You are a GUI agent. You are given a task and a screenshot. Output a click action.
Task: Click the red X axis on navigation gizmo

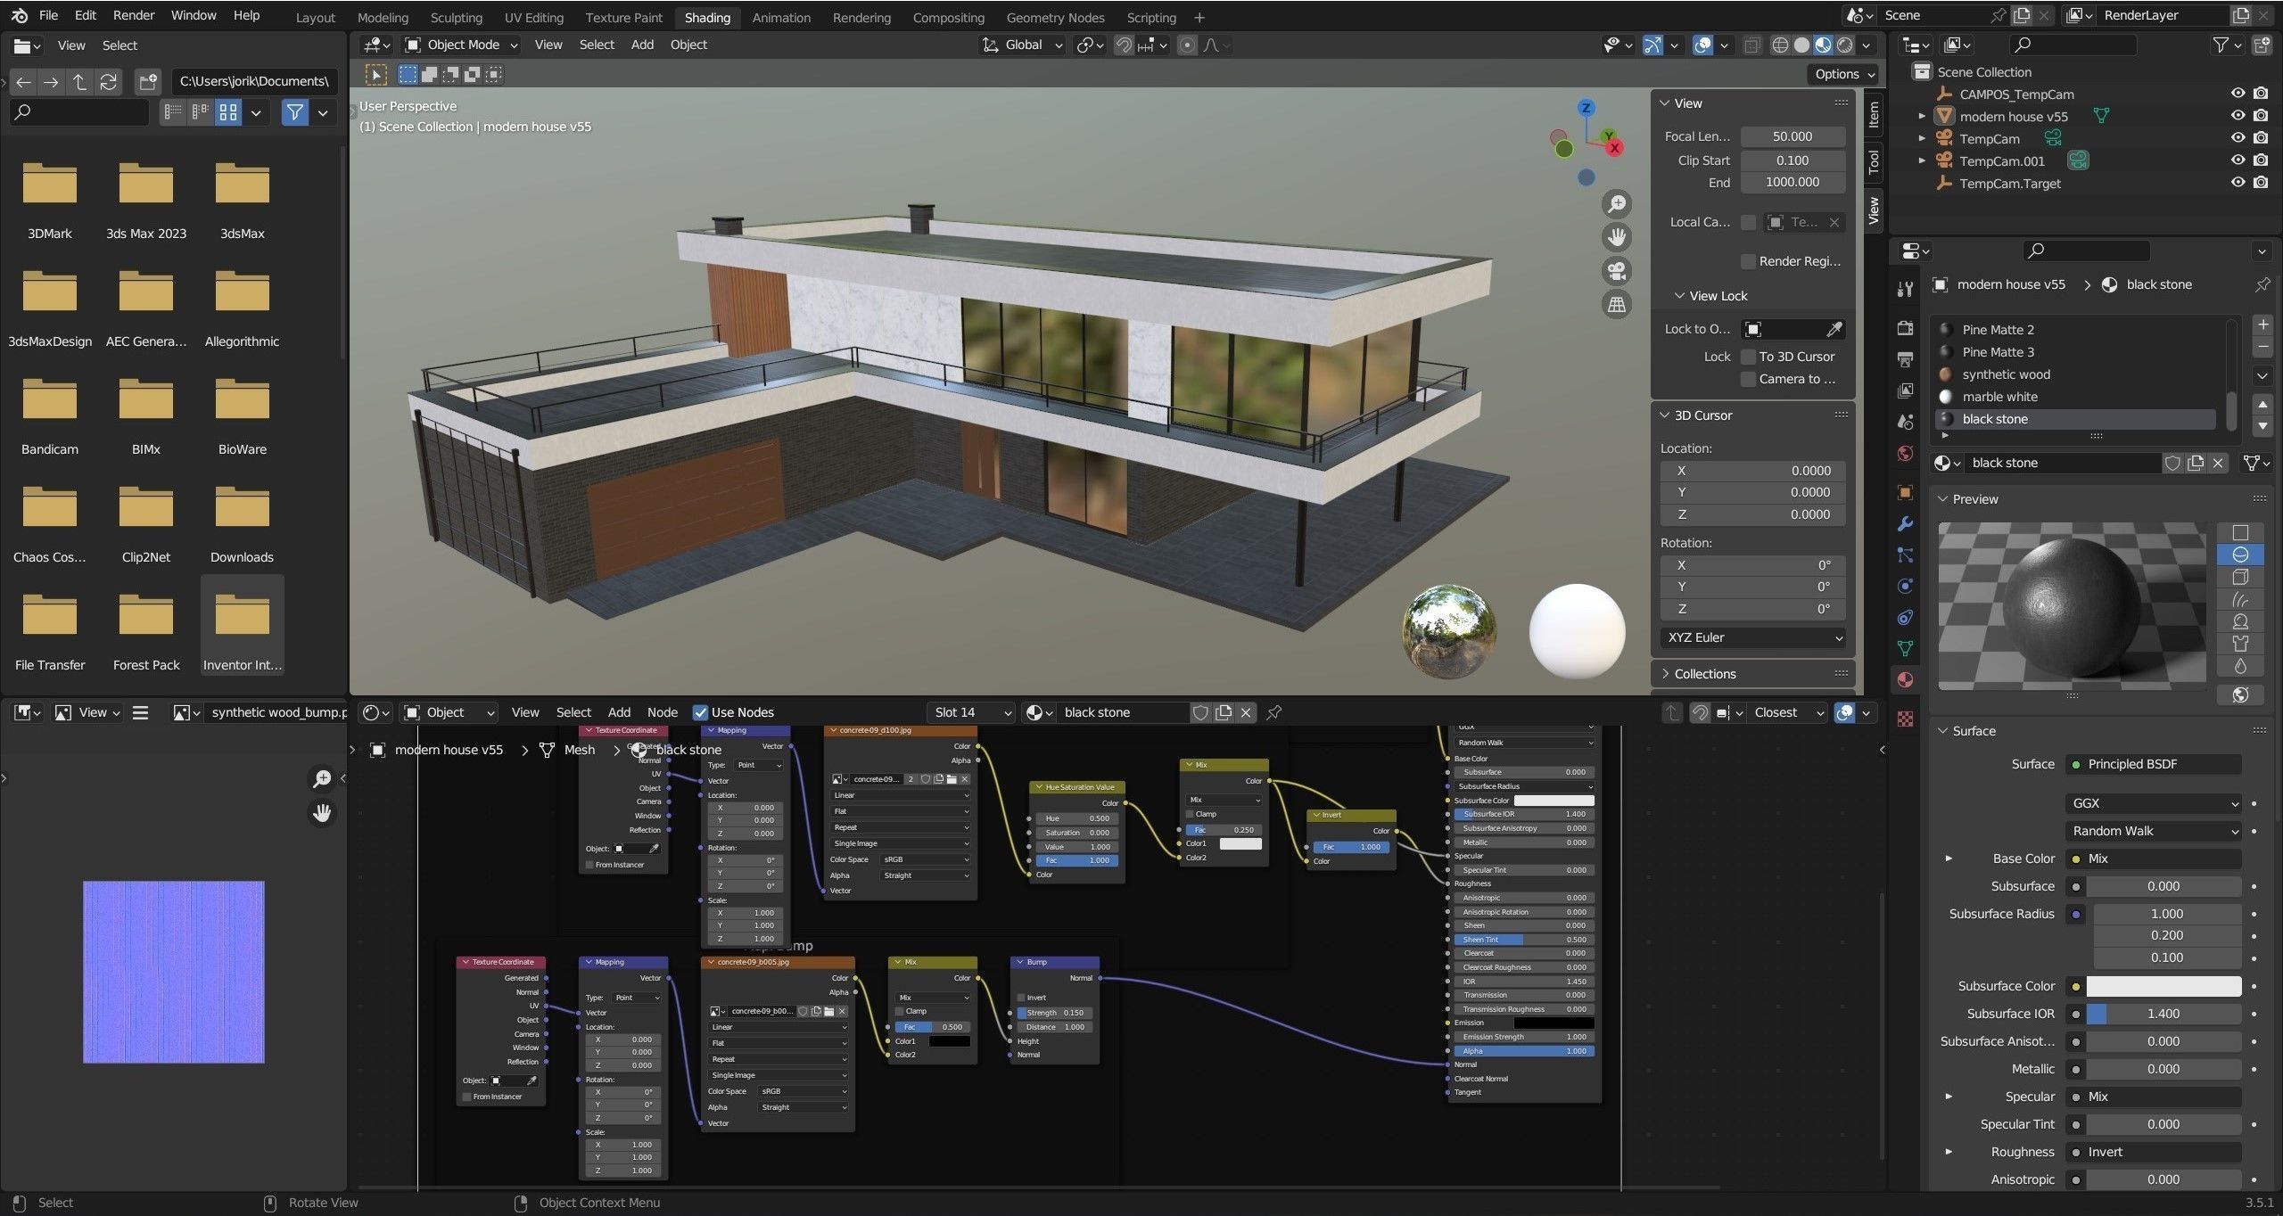(1614, 148)
